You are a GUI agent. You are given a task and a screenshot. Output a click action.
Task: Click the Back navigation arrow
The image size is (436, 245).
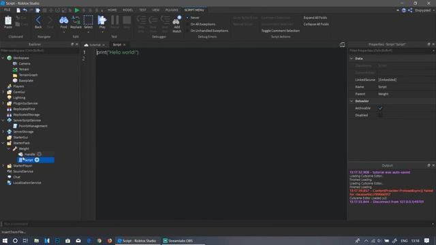pyautogui.click(x=38, y=20)
